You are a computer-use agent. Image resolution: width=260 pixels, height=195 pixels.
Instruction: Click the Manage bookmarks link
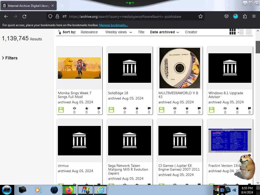[x=113, y=25]
